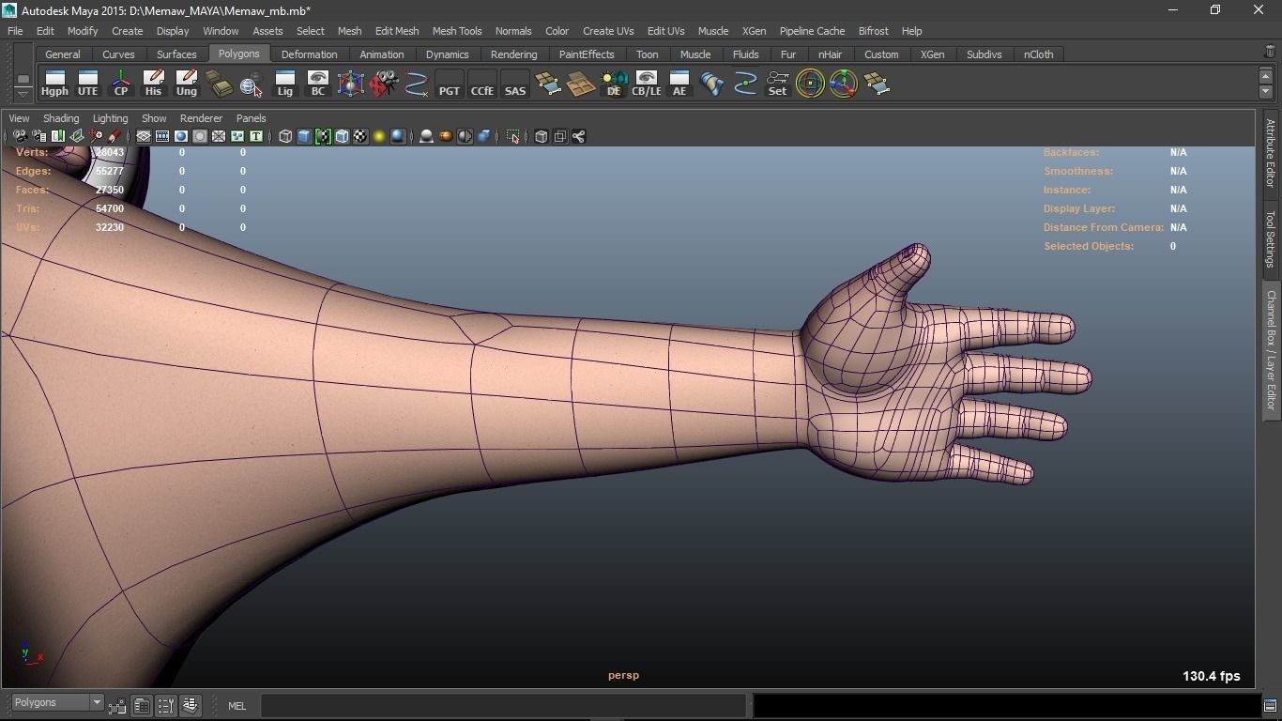Click the DE shelf icon
Viewport: 1282px width, 721px height.
[x=613, y=84]
